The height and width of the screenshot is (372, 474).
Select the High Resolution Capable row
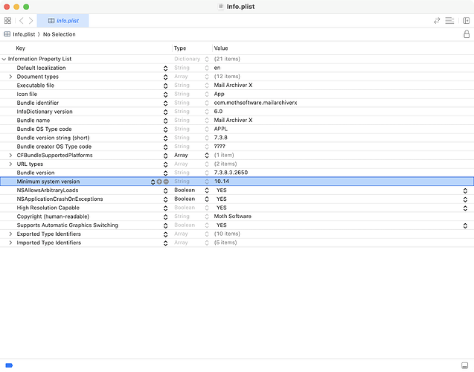(237, 208)
